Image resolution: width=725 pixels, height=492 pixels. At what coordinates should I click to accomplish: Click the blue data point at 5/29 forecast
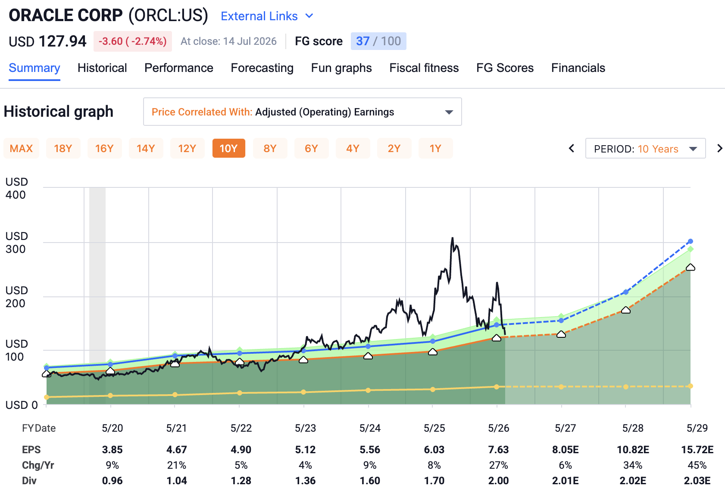pos(691,241)
